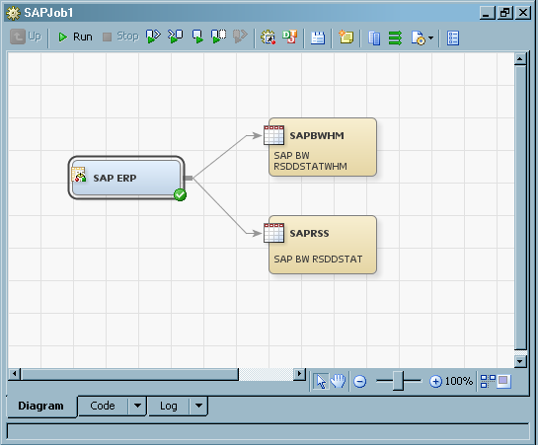
Task: Click the overview window icon
Action: [x=504, y=381]
